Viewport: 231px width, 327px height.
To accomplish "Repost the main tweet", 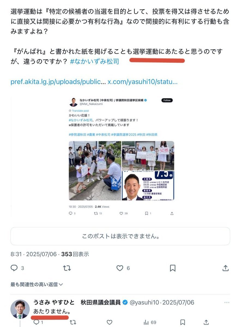I will click(x=67, y=268).
